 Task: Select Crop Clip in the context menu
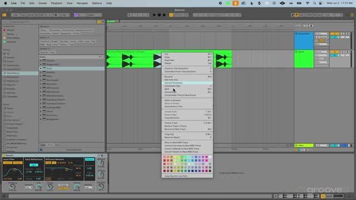(x=187, y=134)
